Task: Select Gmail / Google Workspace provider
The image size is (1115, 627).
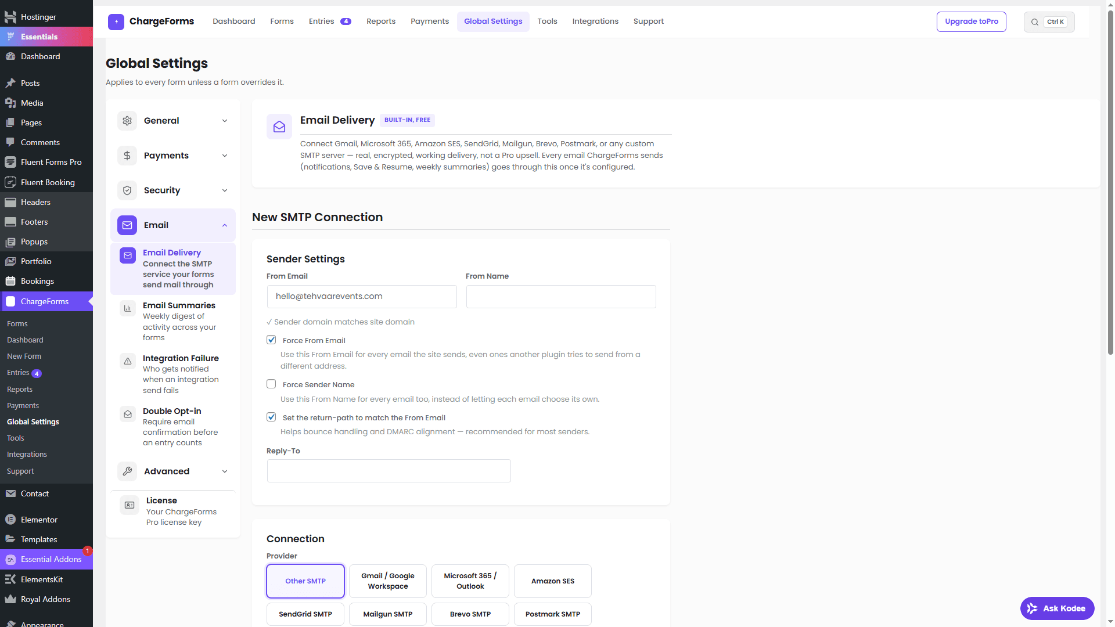Action: (x=388, y=581)
